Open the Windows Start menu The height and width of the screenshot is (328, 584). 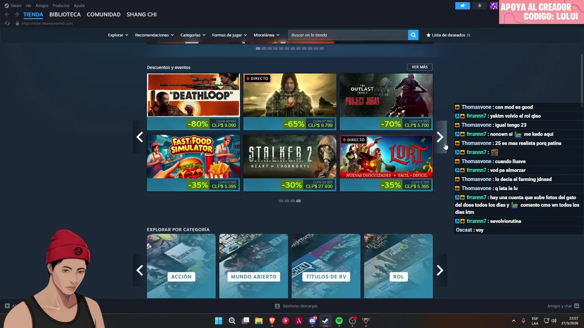pyautogui.click(x=219, y=321)
